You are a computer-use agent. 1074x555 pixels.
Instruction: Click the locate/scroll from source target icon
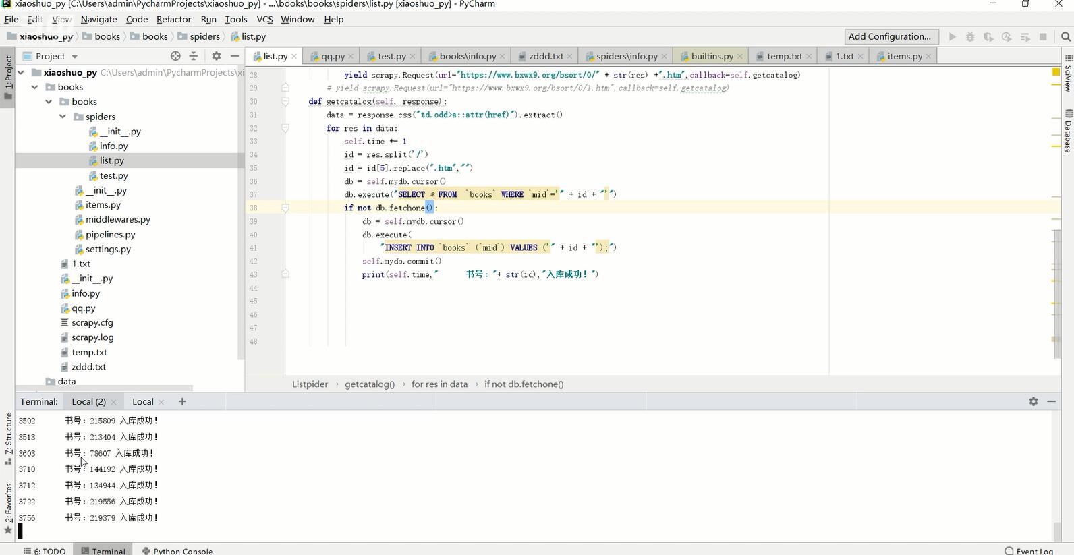pos(175,56)
